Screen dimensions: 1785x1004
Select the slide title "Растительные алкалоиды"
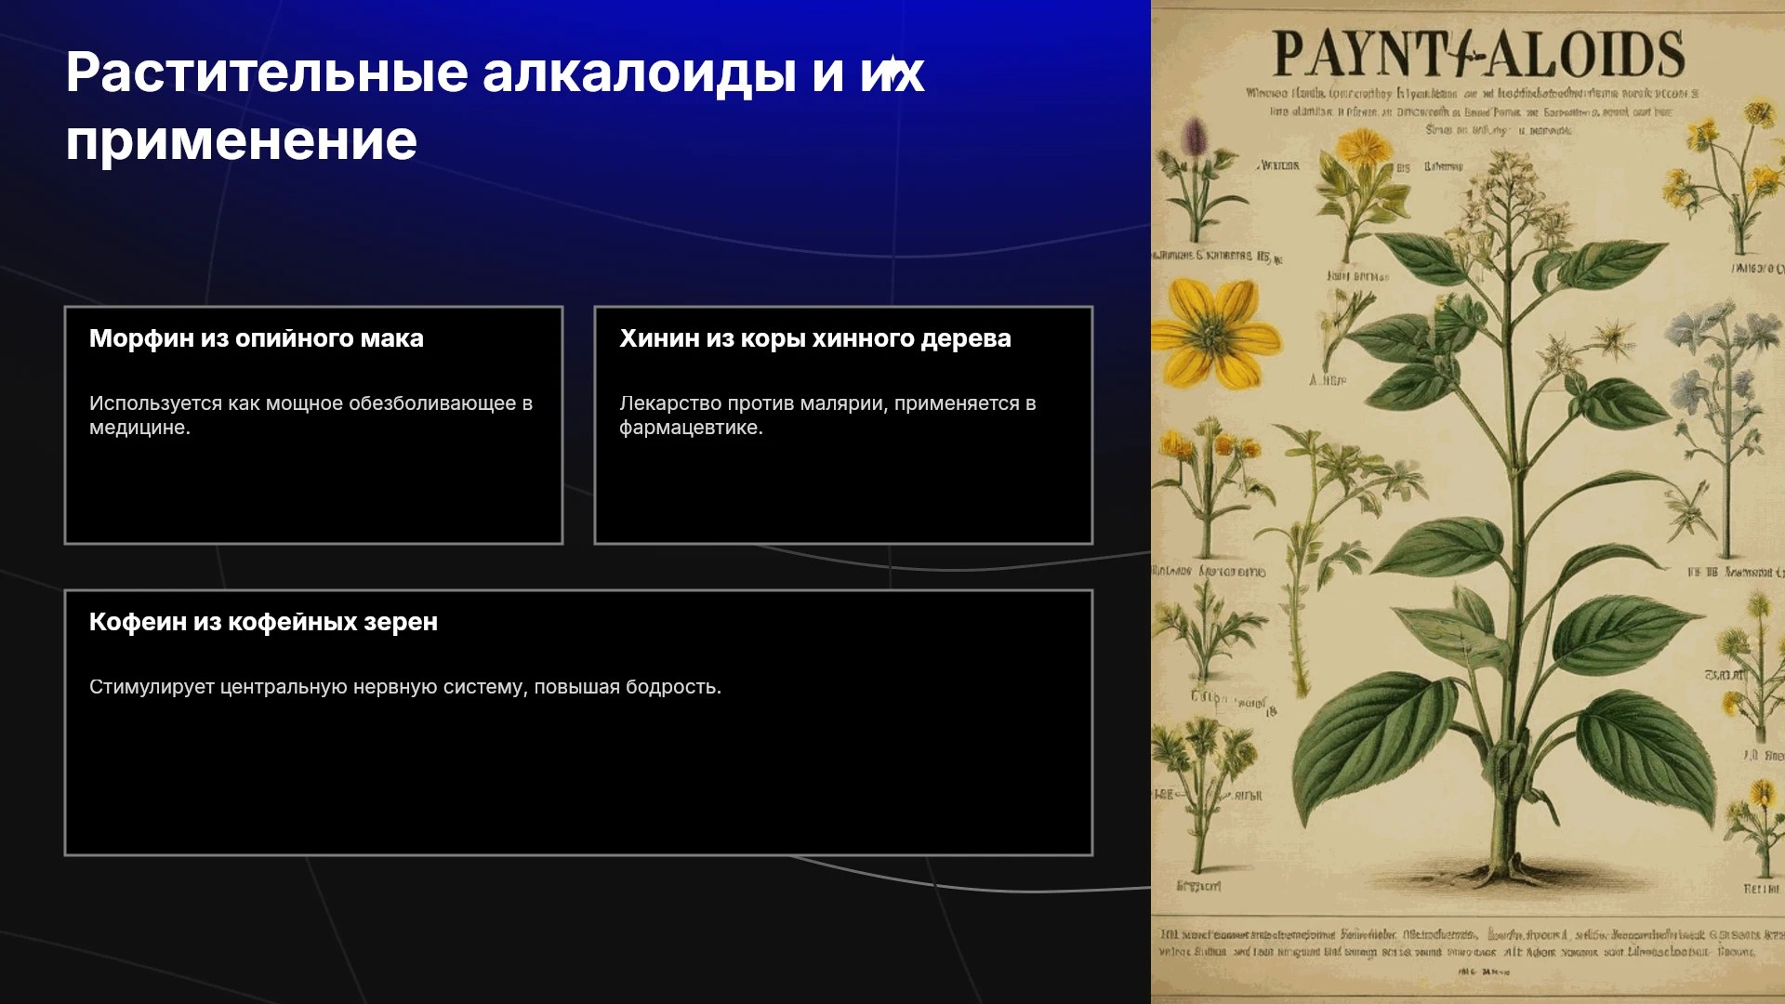click(x=431, y=72)
